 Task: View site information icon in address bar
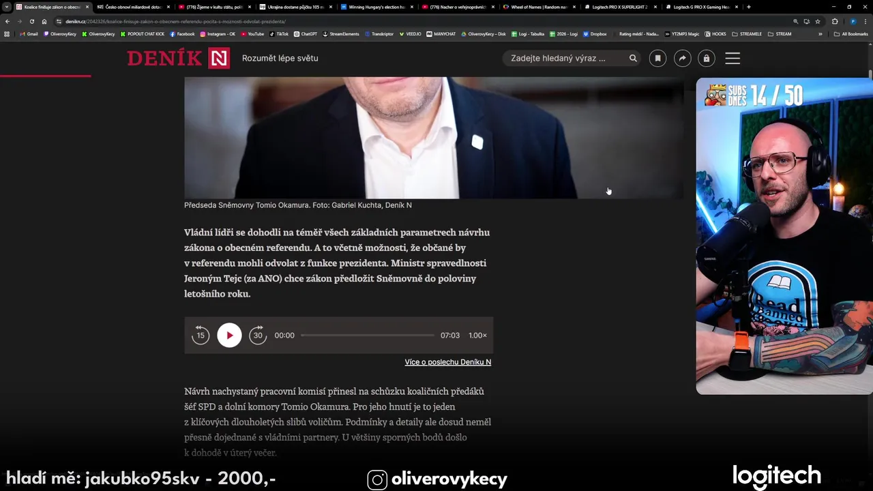(x=59, y=21)
